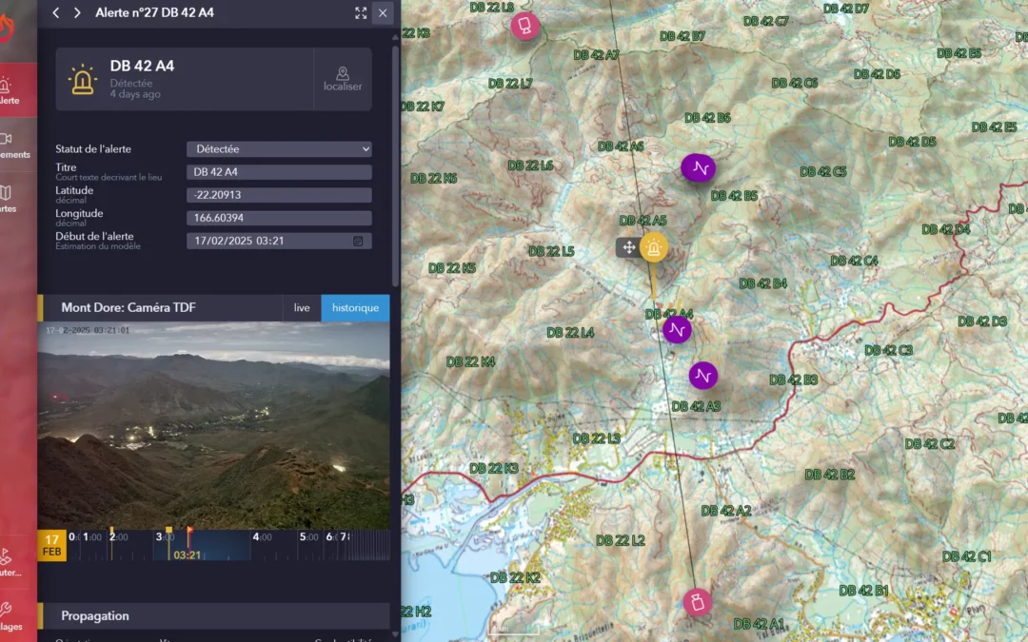Open the Statut de l'alerte dropdown

pos(279,149)
